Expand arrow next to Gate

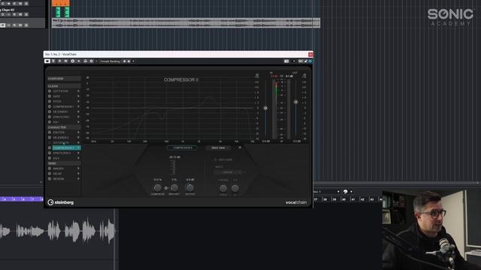point(78,96)
